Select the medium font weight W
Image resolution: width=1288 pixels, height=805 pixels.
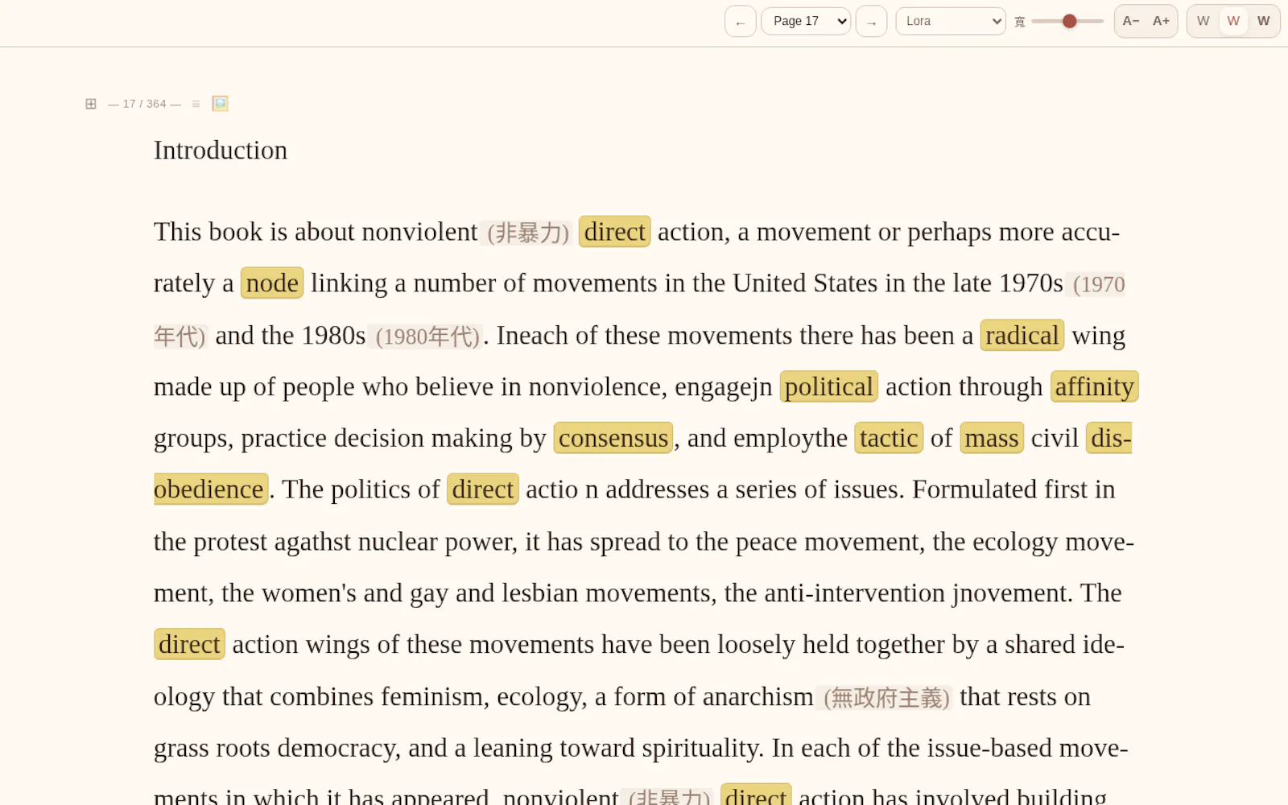(x=1233, y=22)
